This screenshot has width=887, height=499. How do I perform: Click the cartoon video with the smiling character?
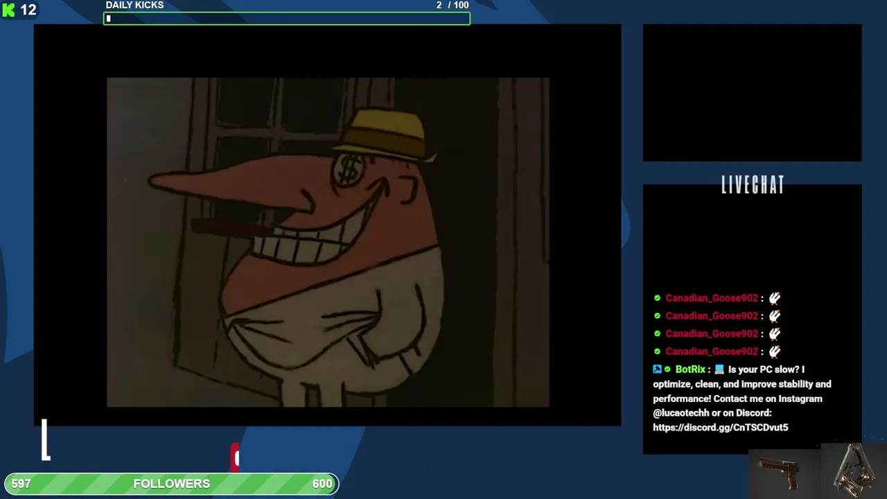point(328,242)
